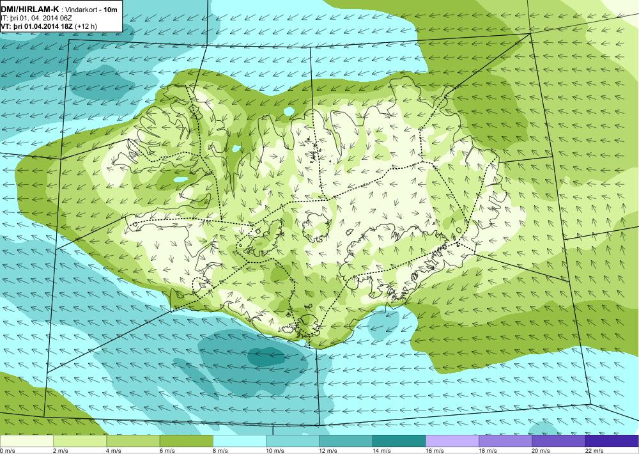The width and height of the screenshot is (639, 454).
Task: Click the "10 m/s" legend label
Action: 275,451
